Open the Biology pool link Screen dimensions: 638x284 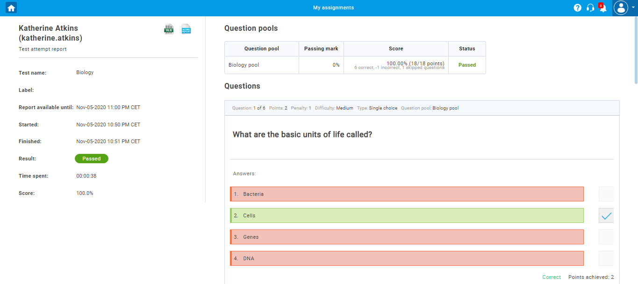pyautogui.click(x=244, y=65)
